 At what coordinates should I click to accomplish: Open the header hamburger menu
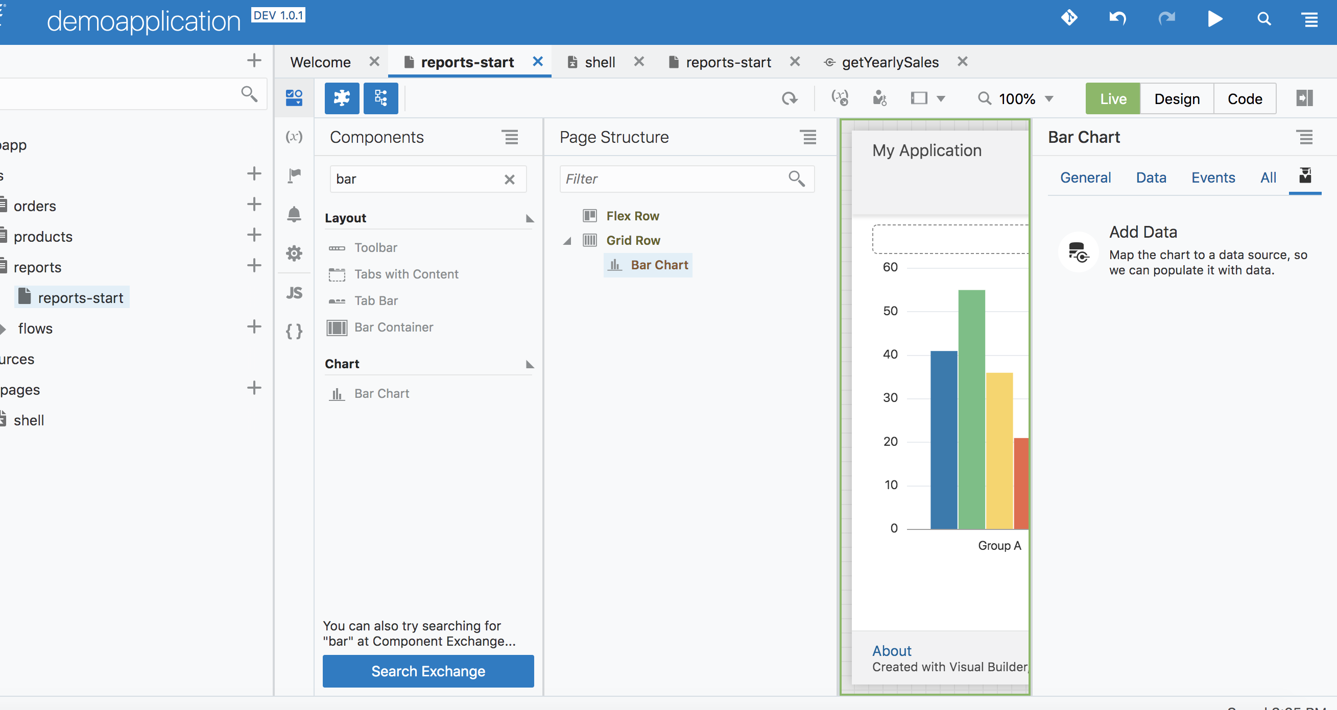[x=1311, y=20]
